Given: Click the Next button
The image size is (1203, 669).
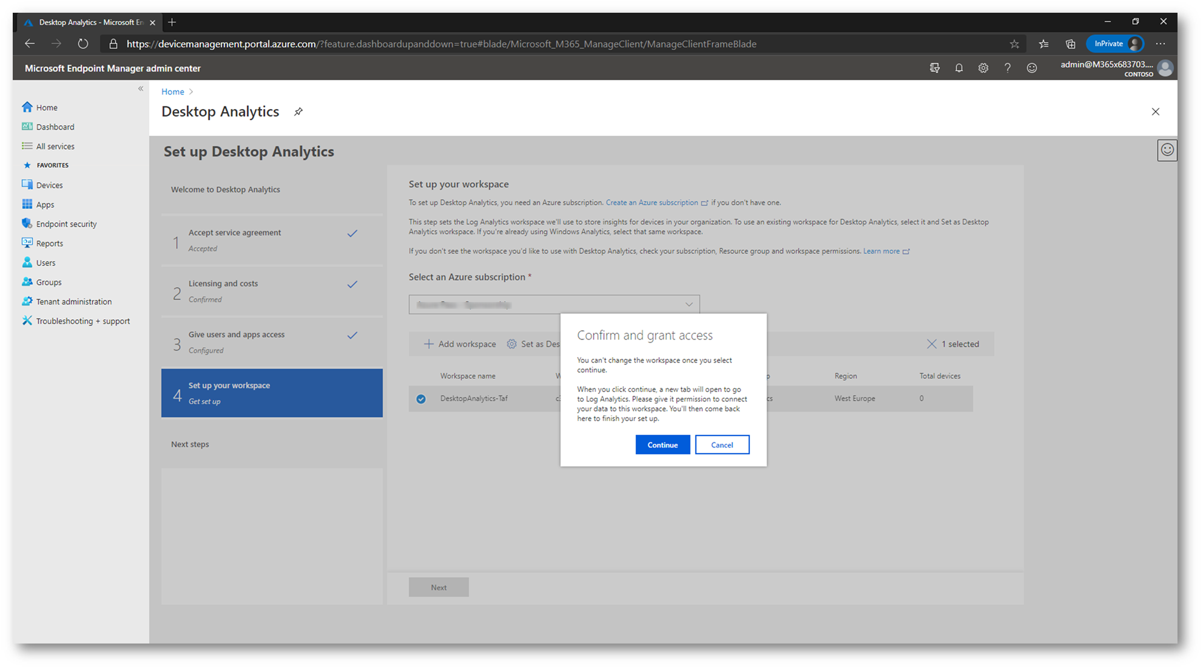Looking at the screenshot, I should [x=439, y=587].
